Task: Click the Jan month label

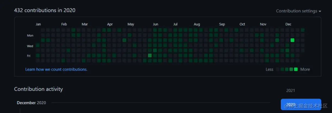Action: 38,24
